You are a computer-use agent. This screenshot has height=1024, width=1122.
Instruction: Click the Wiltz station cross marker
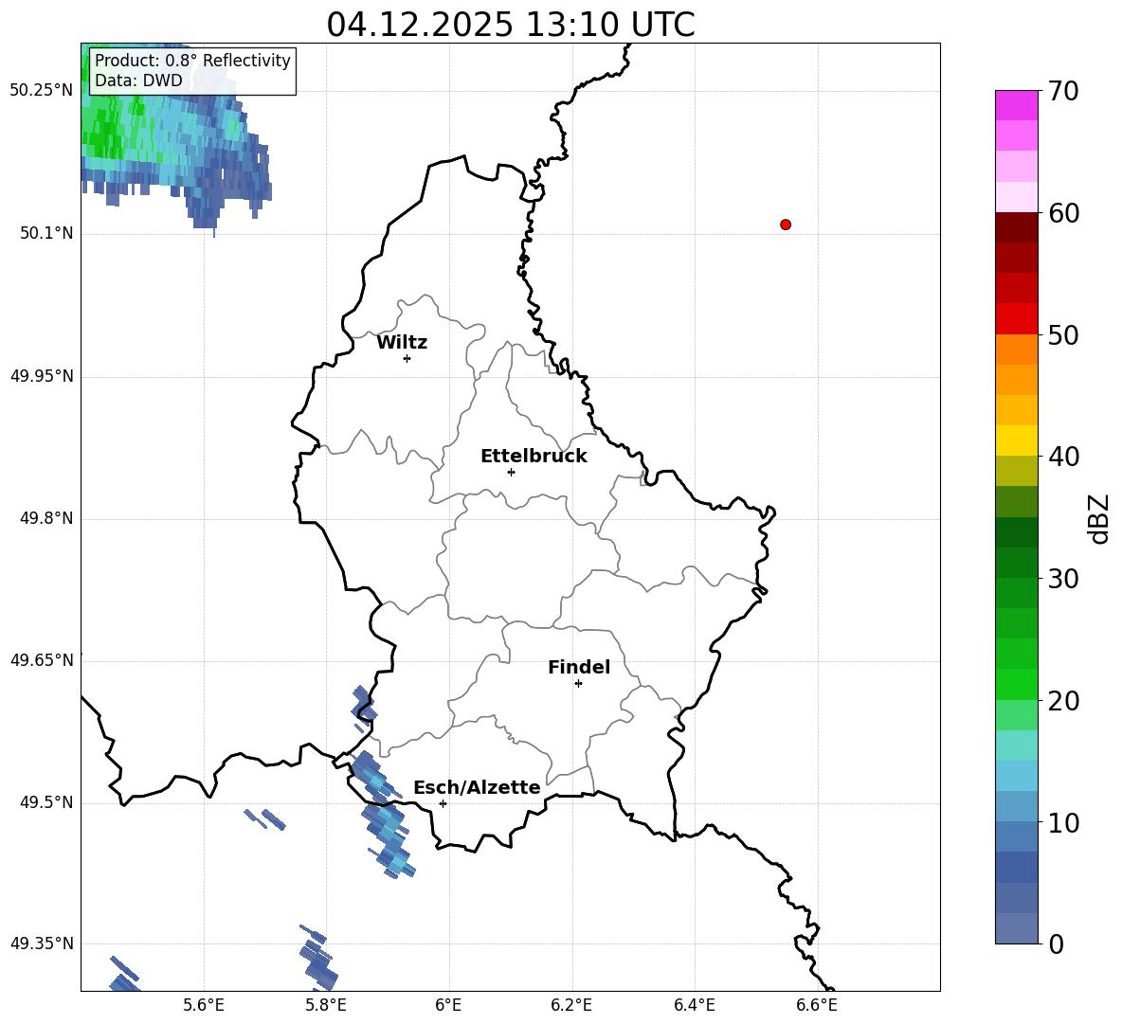(x=407, y=358)
